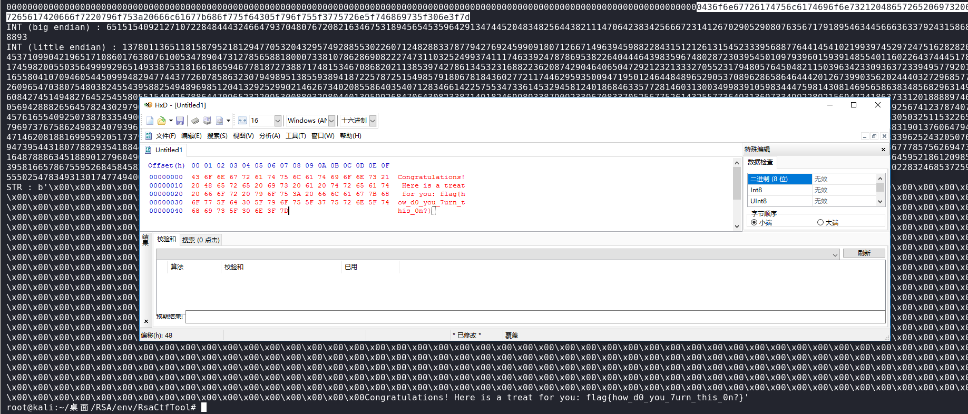Open the 工具(T) menu
This screenshot has height=414, width=968.
click(296, 136)
